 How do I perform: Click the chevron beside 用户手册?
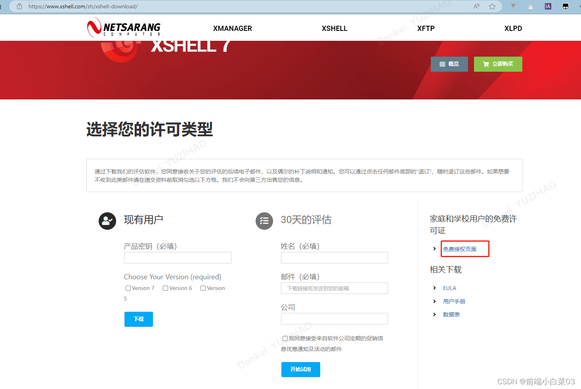pyautogui.click(x=434, y=301)
